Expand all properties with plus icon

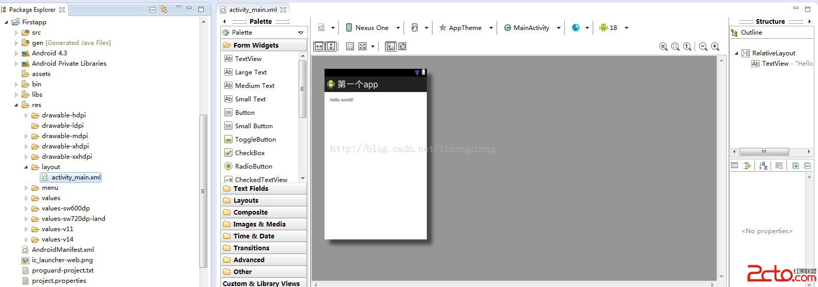pyautogui.click(x=795, y=165)
